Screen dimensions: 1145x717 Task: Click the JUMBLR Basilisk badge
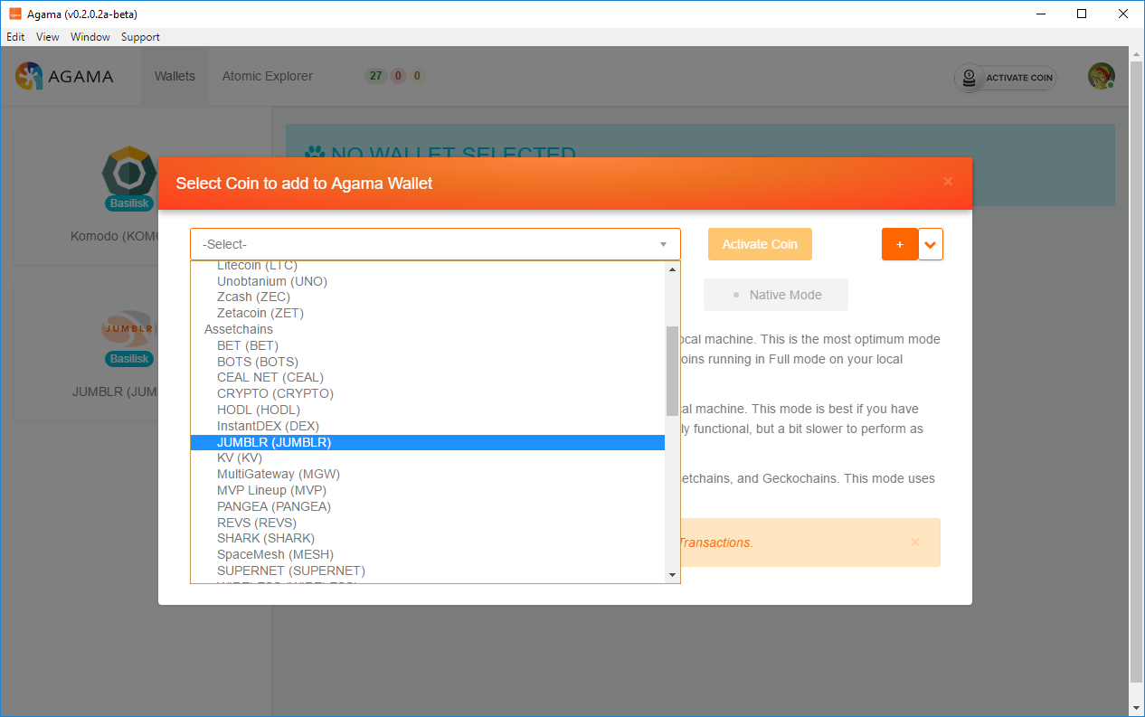[x=129, y=359]
